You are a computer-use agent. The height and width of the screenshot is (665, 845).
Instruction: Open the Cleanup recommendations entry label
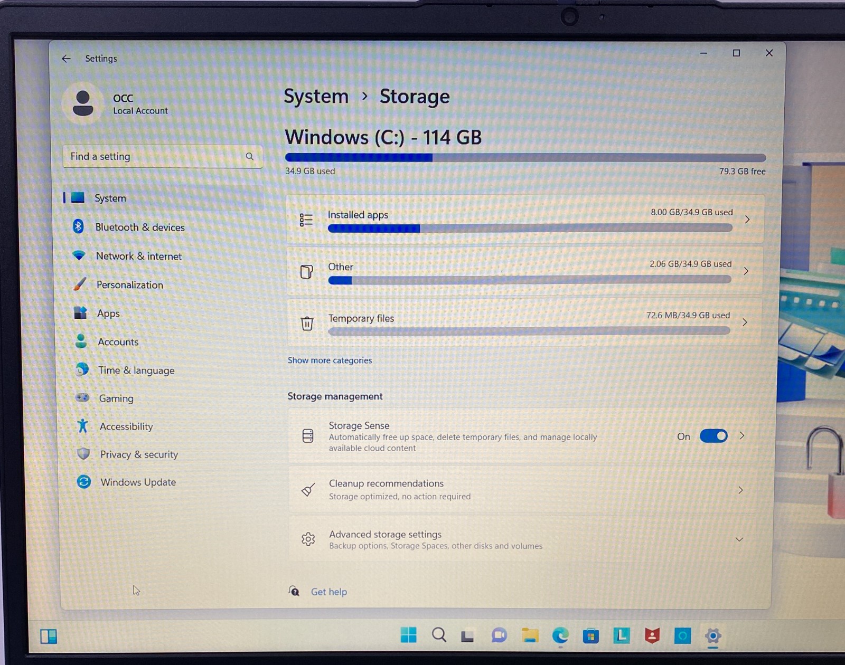click(386, 483)
